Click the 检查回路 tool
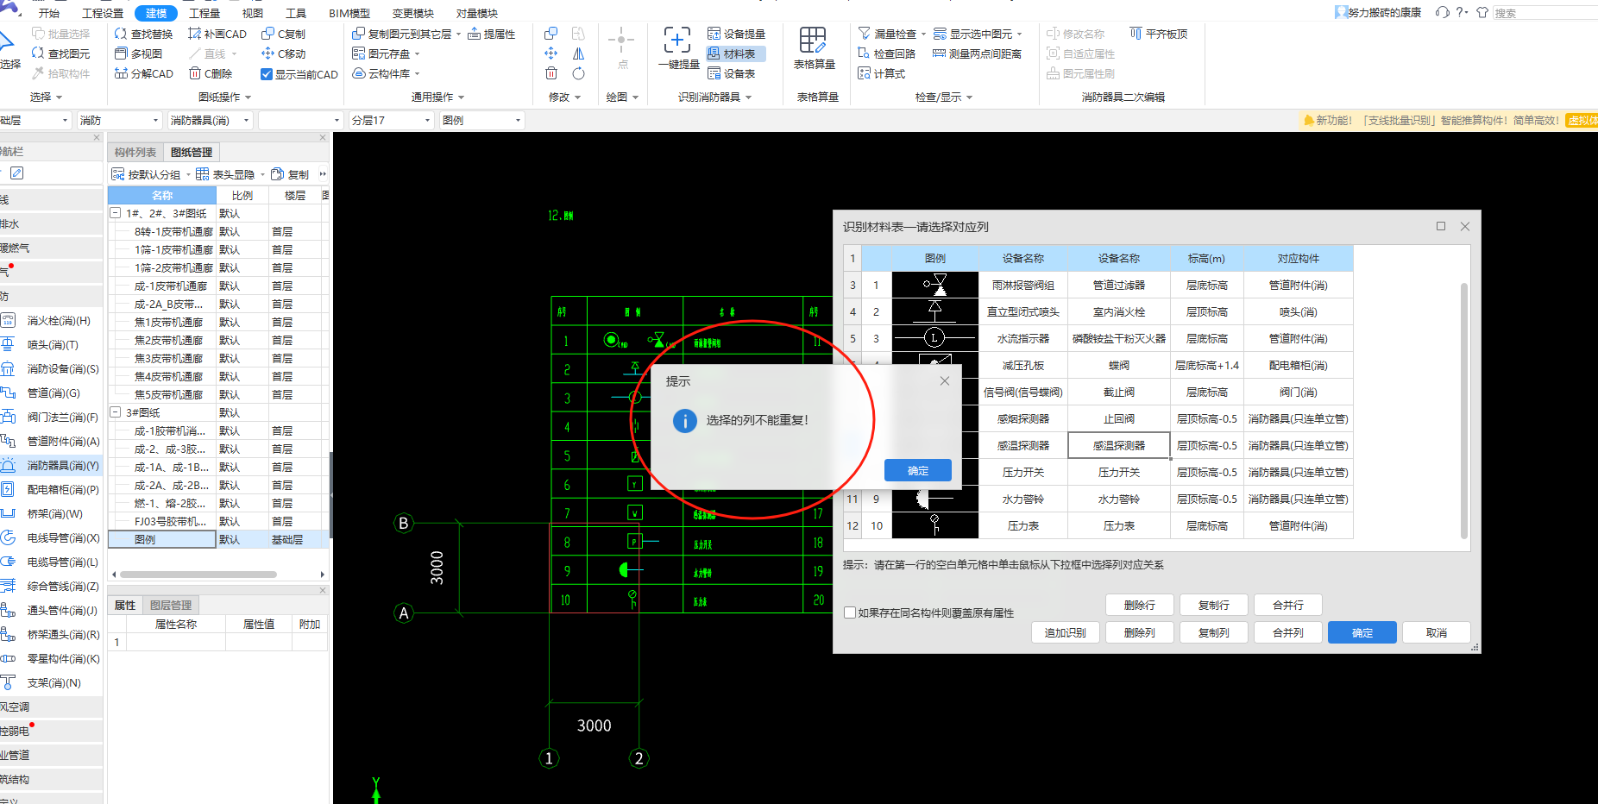1598x804 pixels. click(886, 53)
